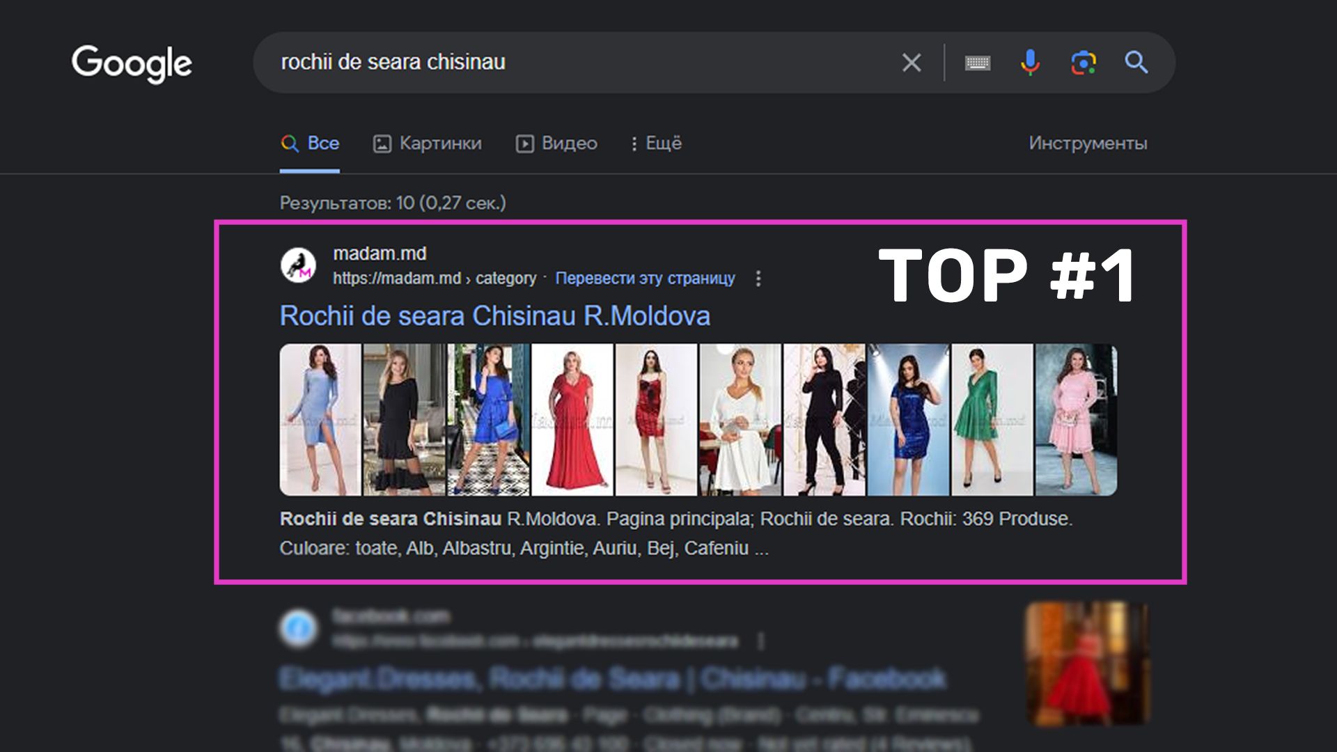Open the long red dress thumbnail
Image resolution: width=1337 pixels, height=752 pixels.
[x=572, y=420]
